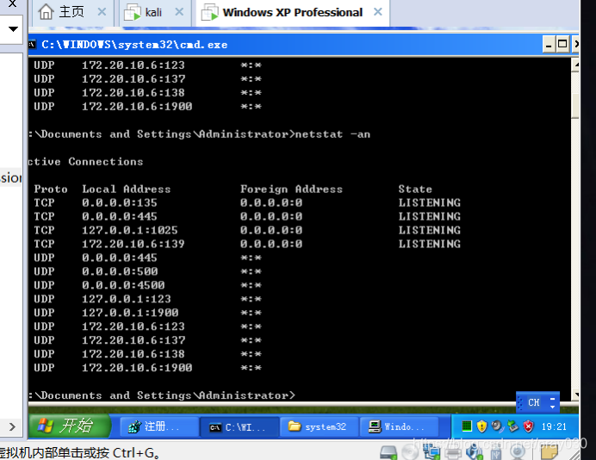Click the 注册 registry editor taskbar icon

pos(134,427)
